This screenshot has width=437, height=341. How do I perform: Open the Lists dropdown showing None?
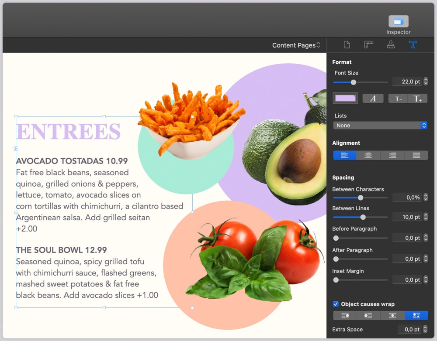coord(380,125)
